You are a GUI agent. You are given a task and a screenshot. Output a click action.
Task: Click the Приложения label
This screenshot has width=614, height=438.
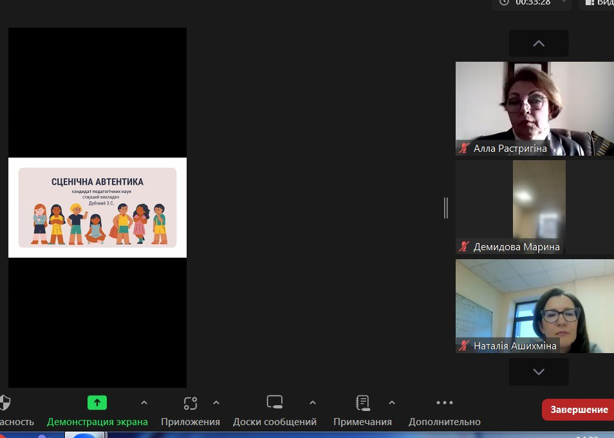click(x=191, y=422)
